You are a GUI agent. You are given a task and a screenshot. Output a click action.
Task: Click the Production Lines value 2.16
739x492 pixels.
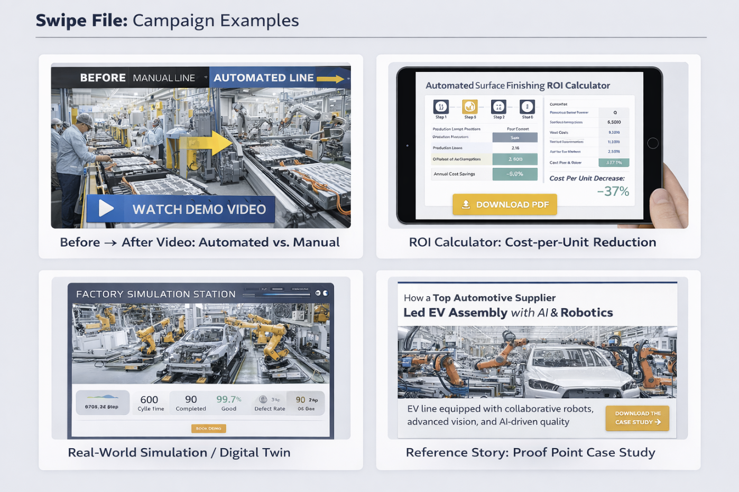click(x=514, y=148)
